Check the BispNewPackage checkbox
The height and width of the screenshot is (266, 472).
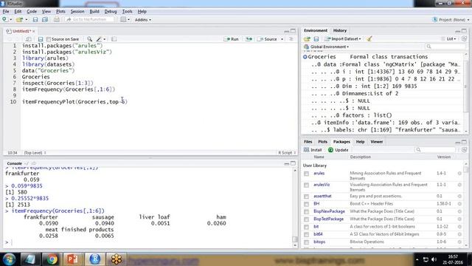click(306, 211)
